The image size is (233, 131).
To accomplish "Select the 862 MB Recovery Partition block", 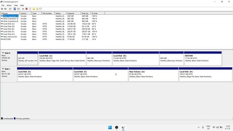I will (x=99, y=58).
